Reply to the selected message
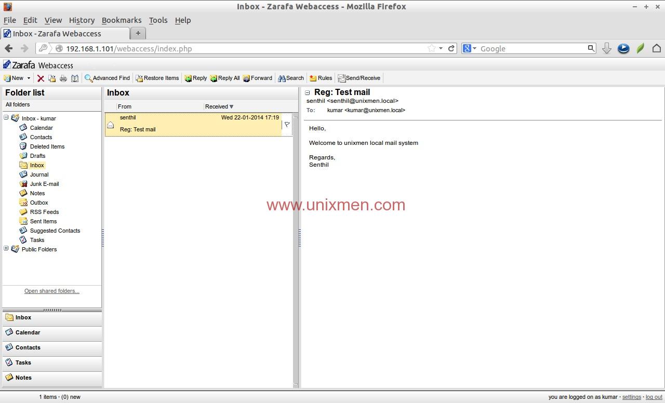 (x=195, y=78)
